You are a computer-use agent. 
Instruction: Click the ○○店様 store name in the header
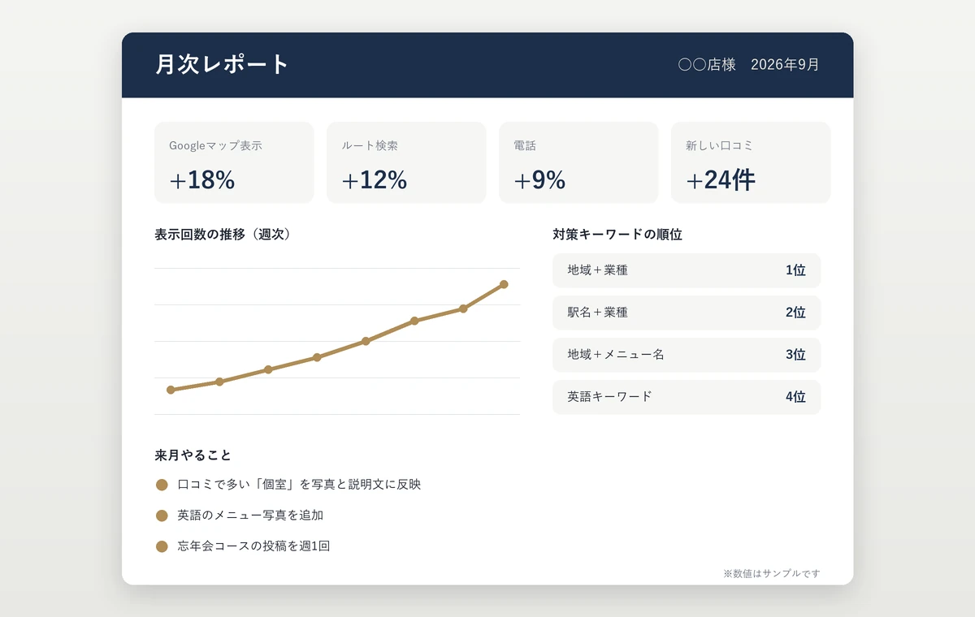tap(707, 65)
